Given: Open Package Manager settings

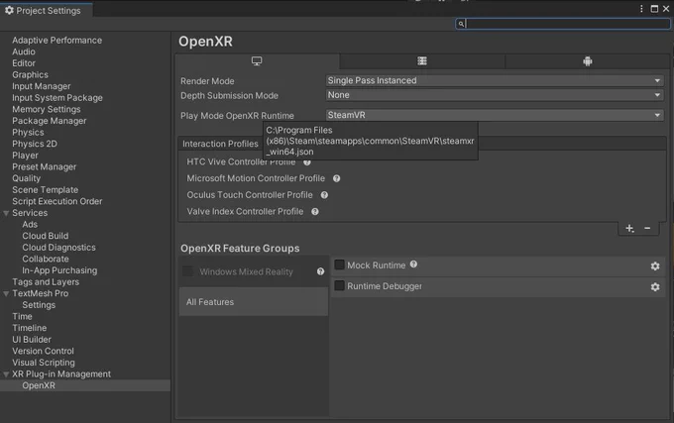Looking at the screenshot, I should pyautogui.click(x=49, y=121).
